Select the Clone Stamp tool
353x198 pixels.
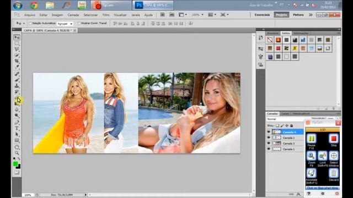(17, 86)
